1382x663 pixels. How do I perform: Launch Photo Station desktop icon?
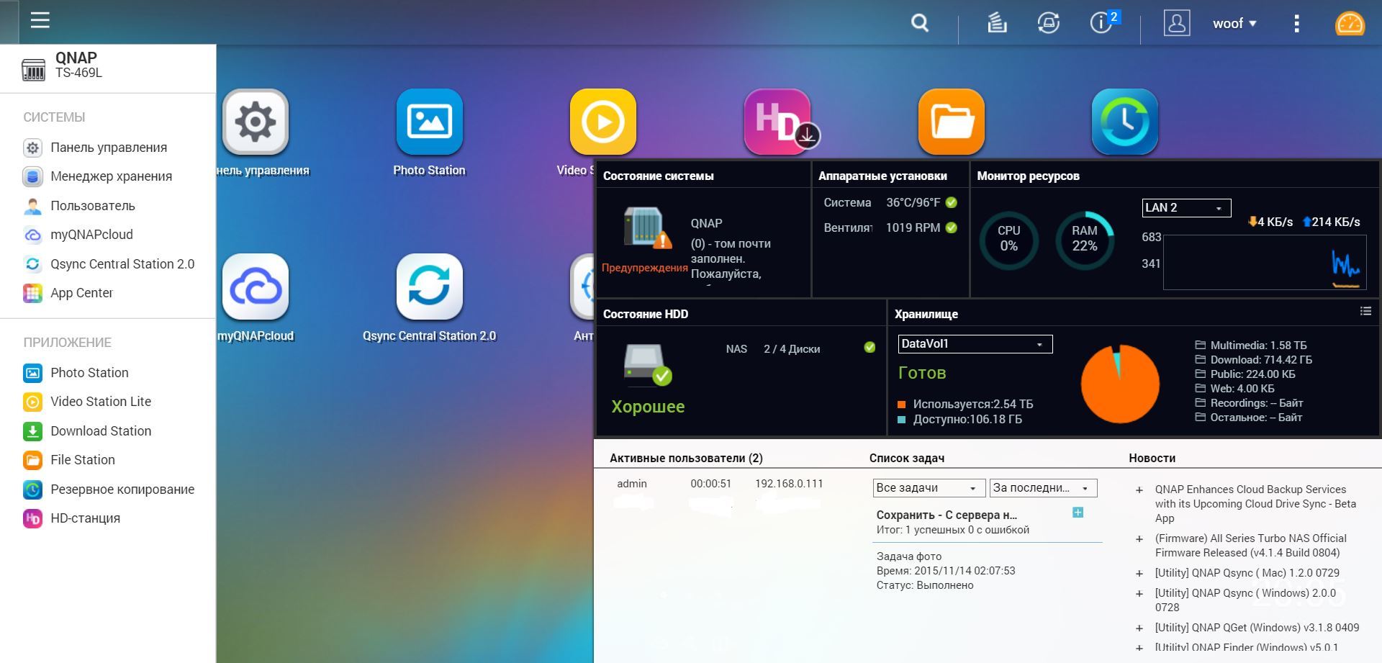tap(430, 122)
